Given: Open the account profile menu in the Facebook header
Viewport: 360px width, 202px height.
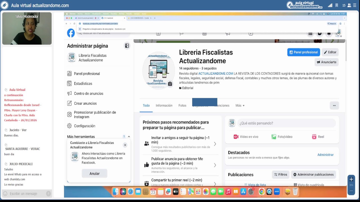Looking at the screenshot, I should pyautogui.click(x=338, y=34).
